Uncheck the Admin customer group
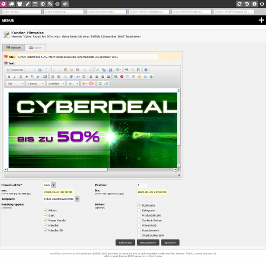266x263 pixels. coord(45,210)
